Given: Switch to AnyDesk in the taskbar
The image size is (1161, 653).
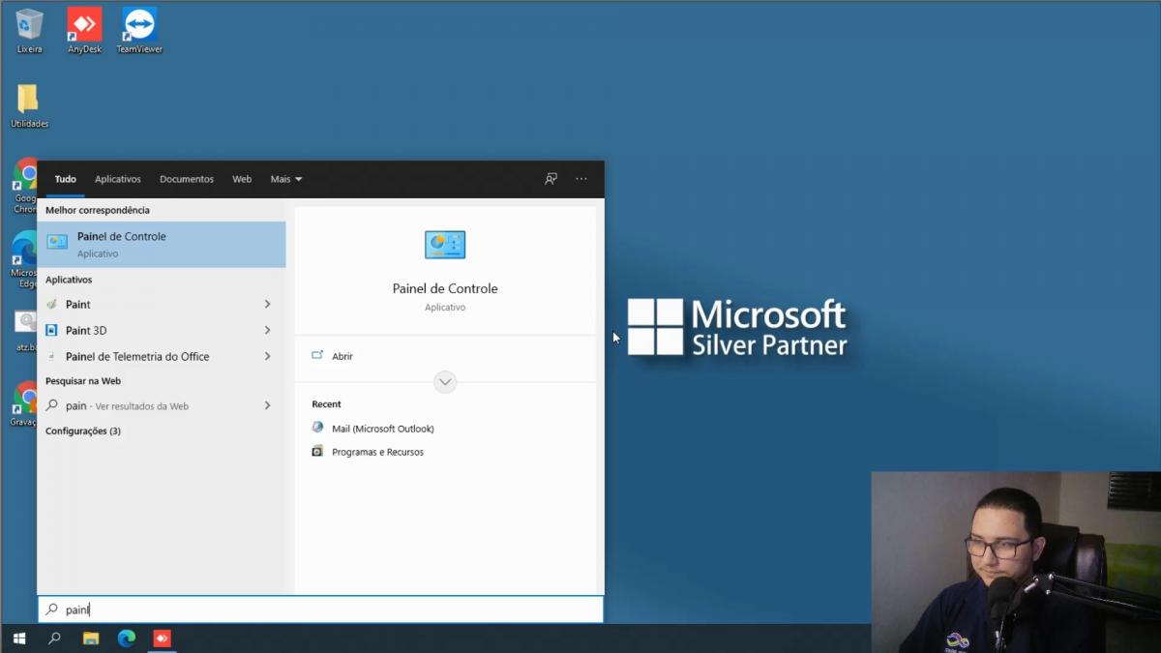Looking at the screenshot, I should click(x=163, y=638).
